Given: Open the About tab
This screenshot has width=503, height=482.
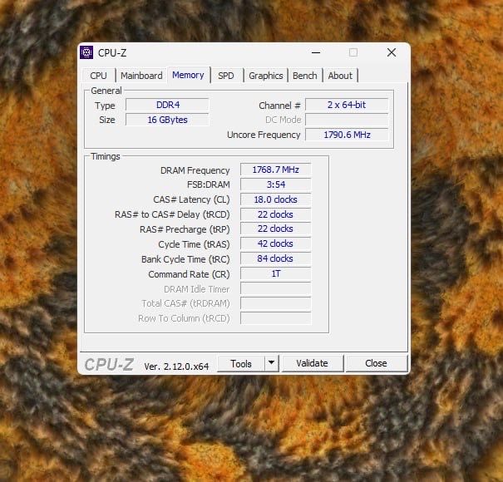Looking at the screenshot, I should (x=340, y=76).
